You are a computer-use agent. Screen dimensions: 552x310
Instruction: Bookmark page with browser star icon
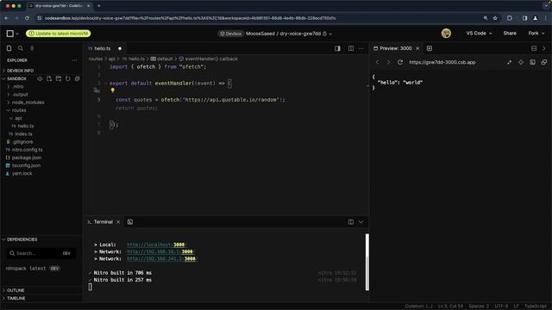click(495, 18)
